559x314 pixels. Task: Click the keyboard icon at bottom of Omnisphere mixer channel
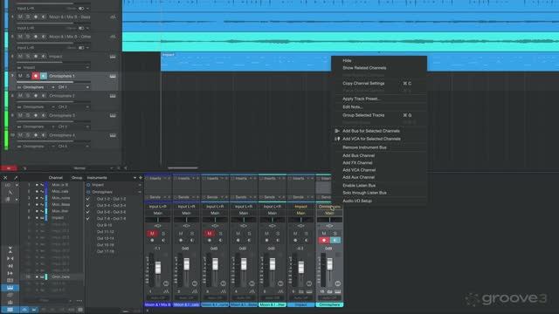pos(337,292)
